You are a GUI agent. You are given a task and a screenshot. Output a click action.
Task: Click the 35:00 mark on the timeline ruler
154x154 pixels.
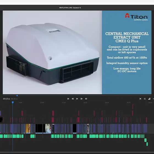150,103
